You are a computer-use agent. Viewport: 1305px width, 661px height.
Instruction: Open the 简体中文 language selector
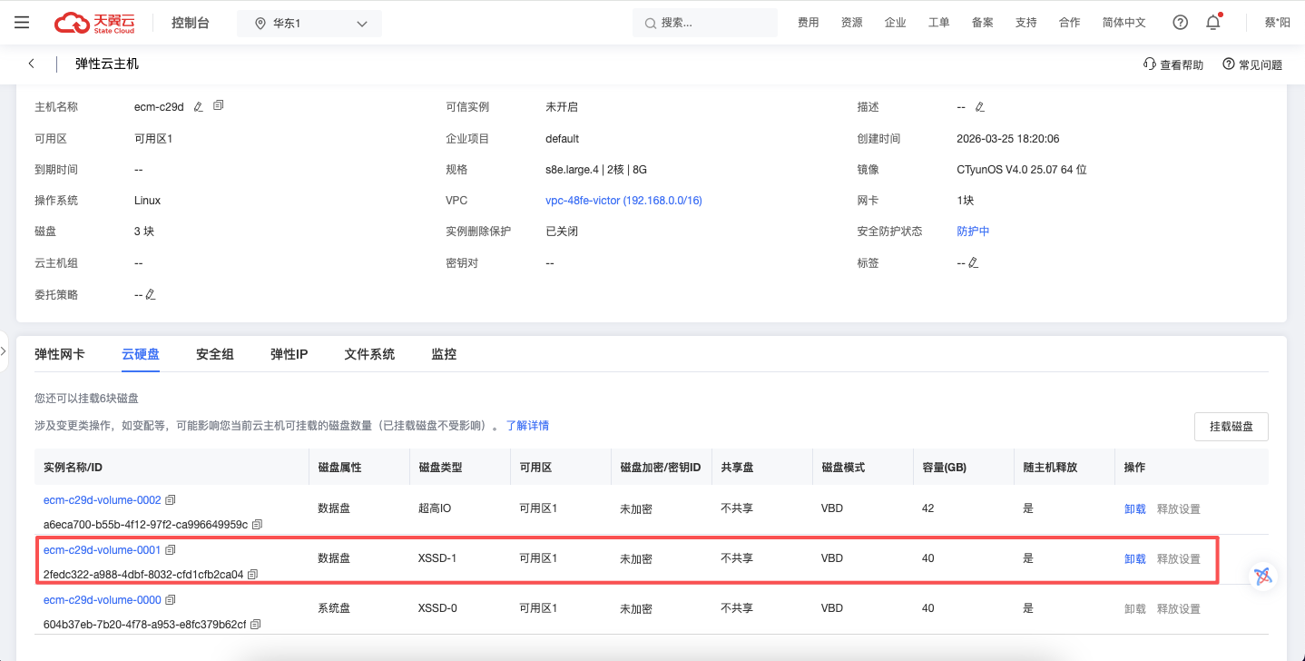tap(1123, 23)
